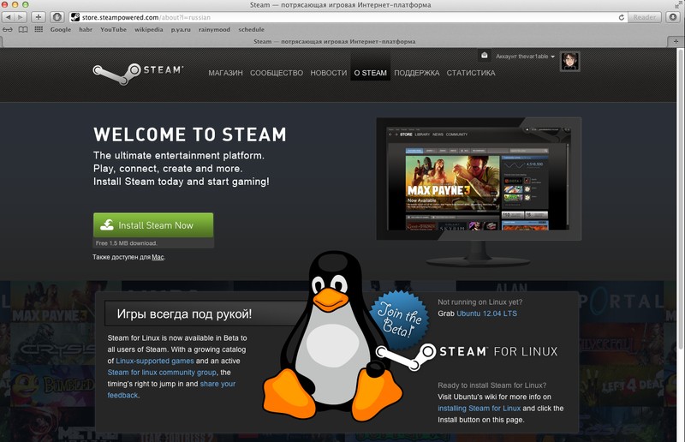The width and height of the screenshot is (685, 442).
Task: Reload the page with the refresh icon
Action: [622, 17]
